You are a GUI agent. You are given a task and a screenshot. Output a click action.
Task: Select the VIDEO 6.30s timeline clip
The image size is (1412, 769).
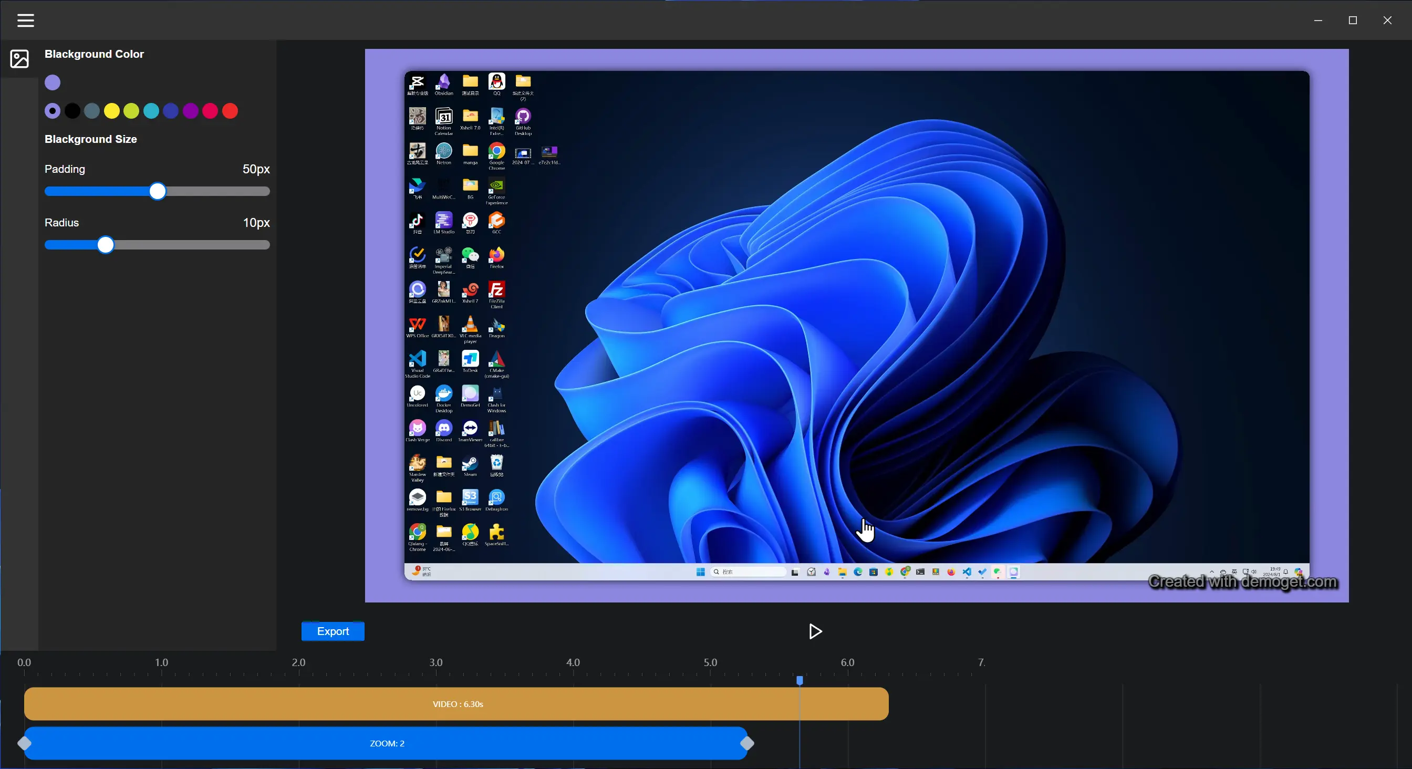456,704
